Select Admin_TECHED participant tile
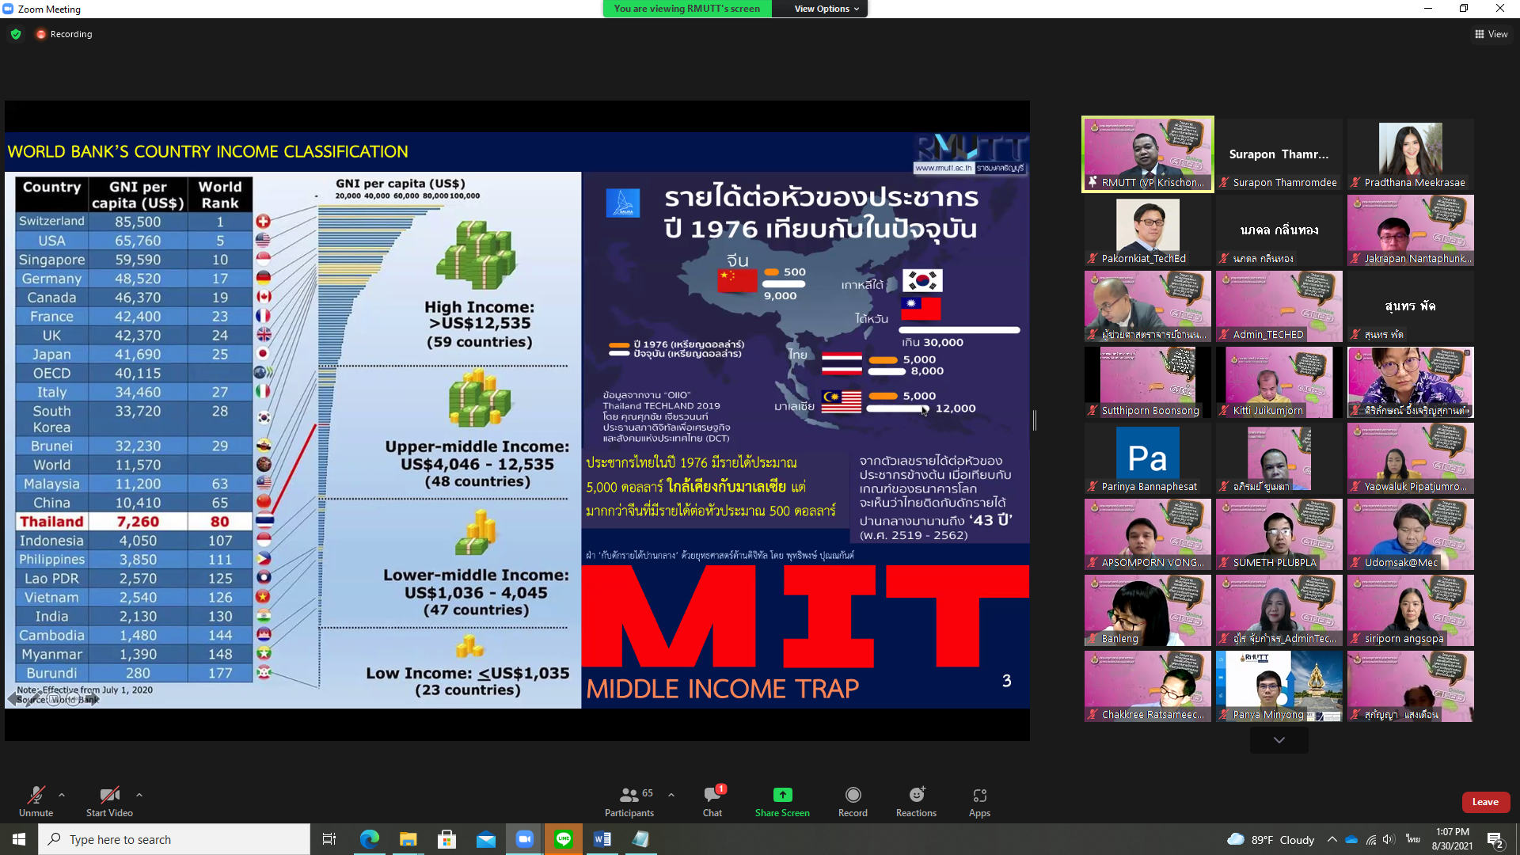1520x855 pixels. click(1279, 306)
